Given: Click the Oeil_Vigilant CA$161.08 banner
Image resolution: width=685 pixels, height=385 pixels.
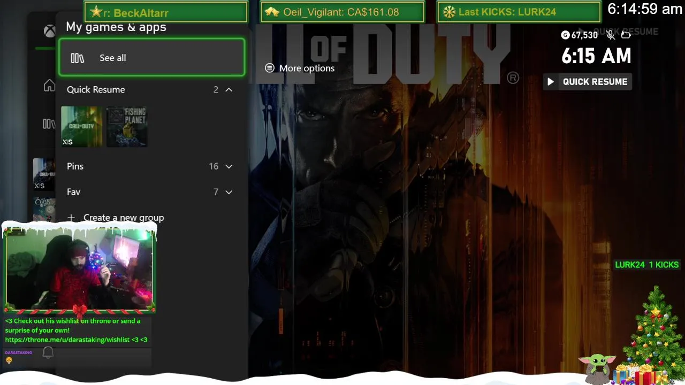Looking at the screenshot, I should (x=342, y=12).
